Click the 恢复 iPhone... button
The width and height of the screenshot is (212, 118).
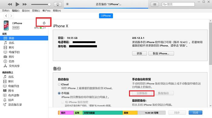tap(161, 53)
